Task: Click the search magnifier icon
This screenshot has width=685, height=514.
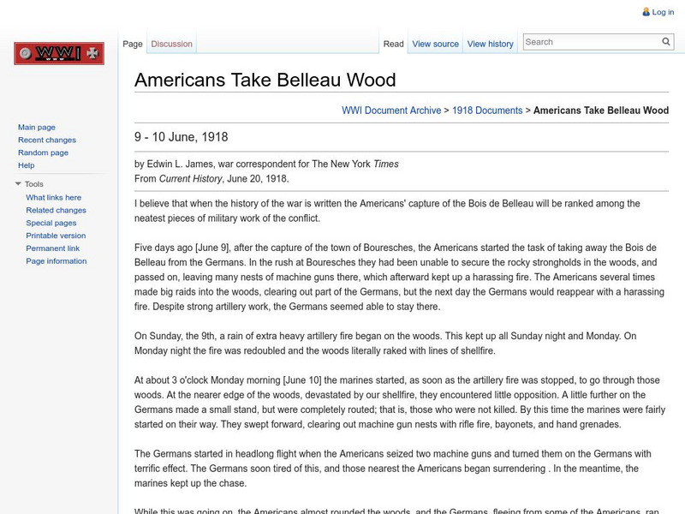Action: pos(665,40)
